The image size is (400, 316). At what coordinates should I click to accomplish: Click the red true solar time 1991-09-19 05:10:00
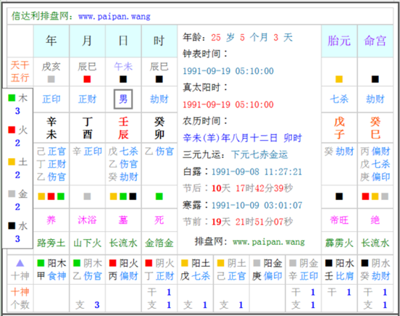point(228,104)
